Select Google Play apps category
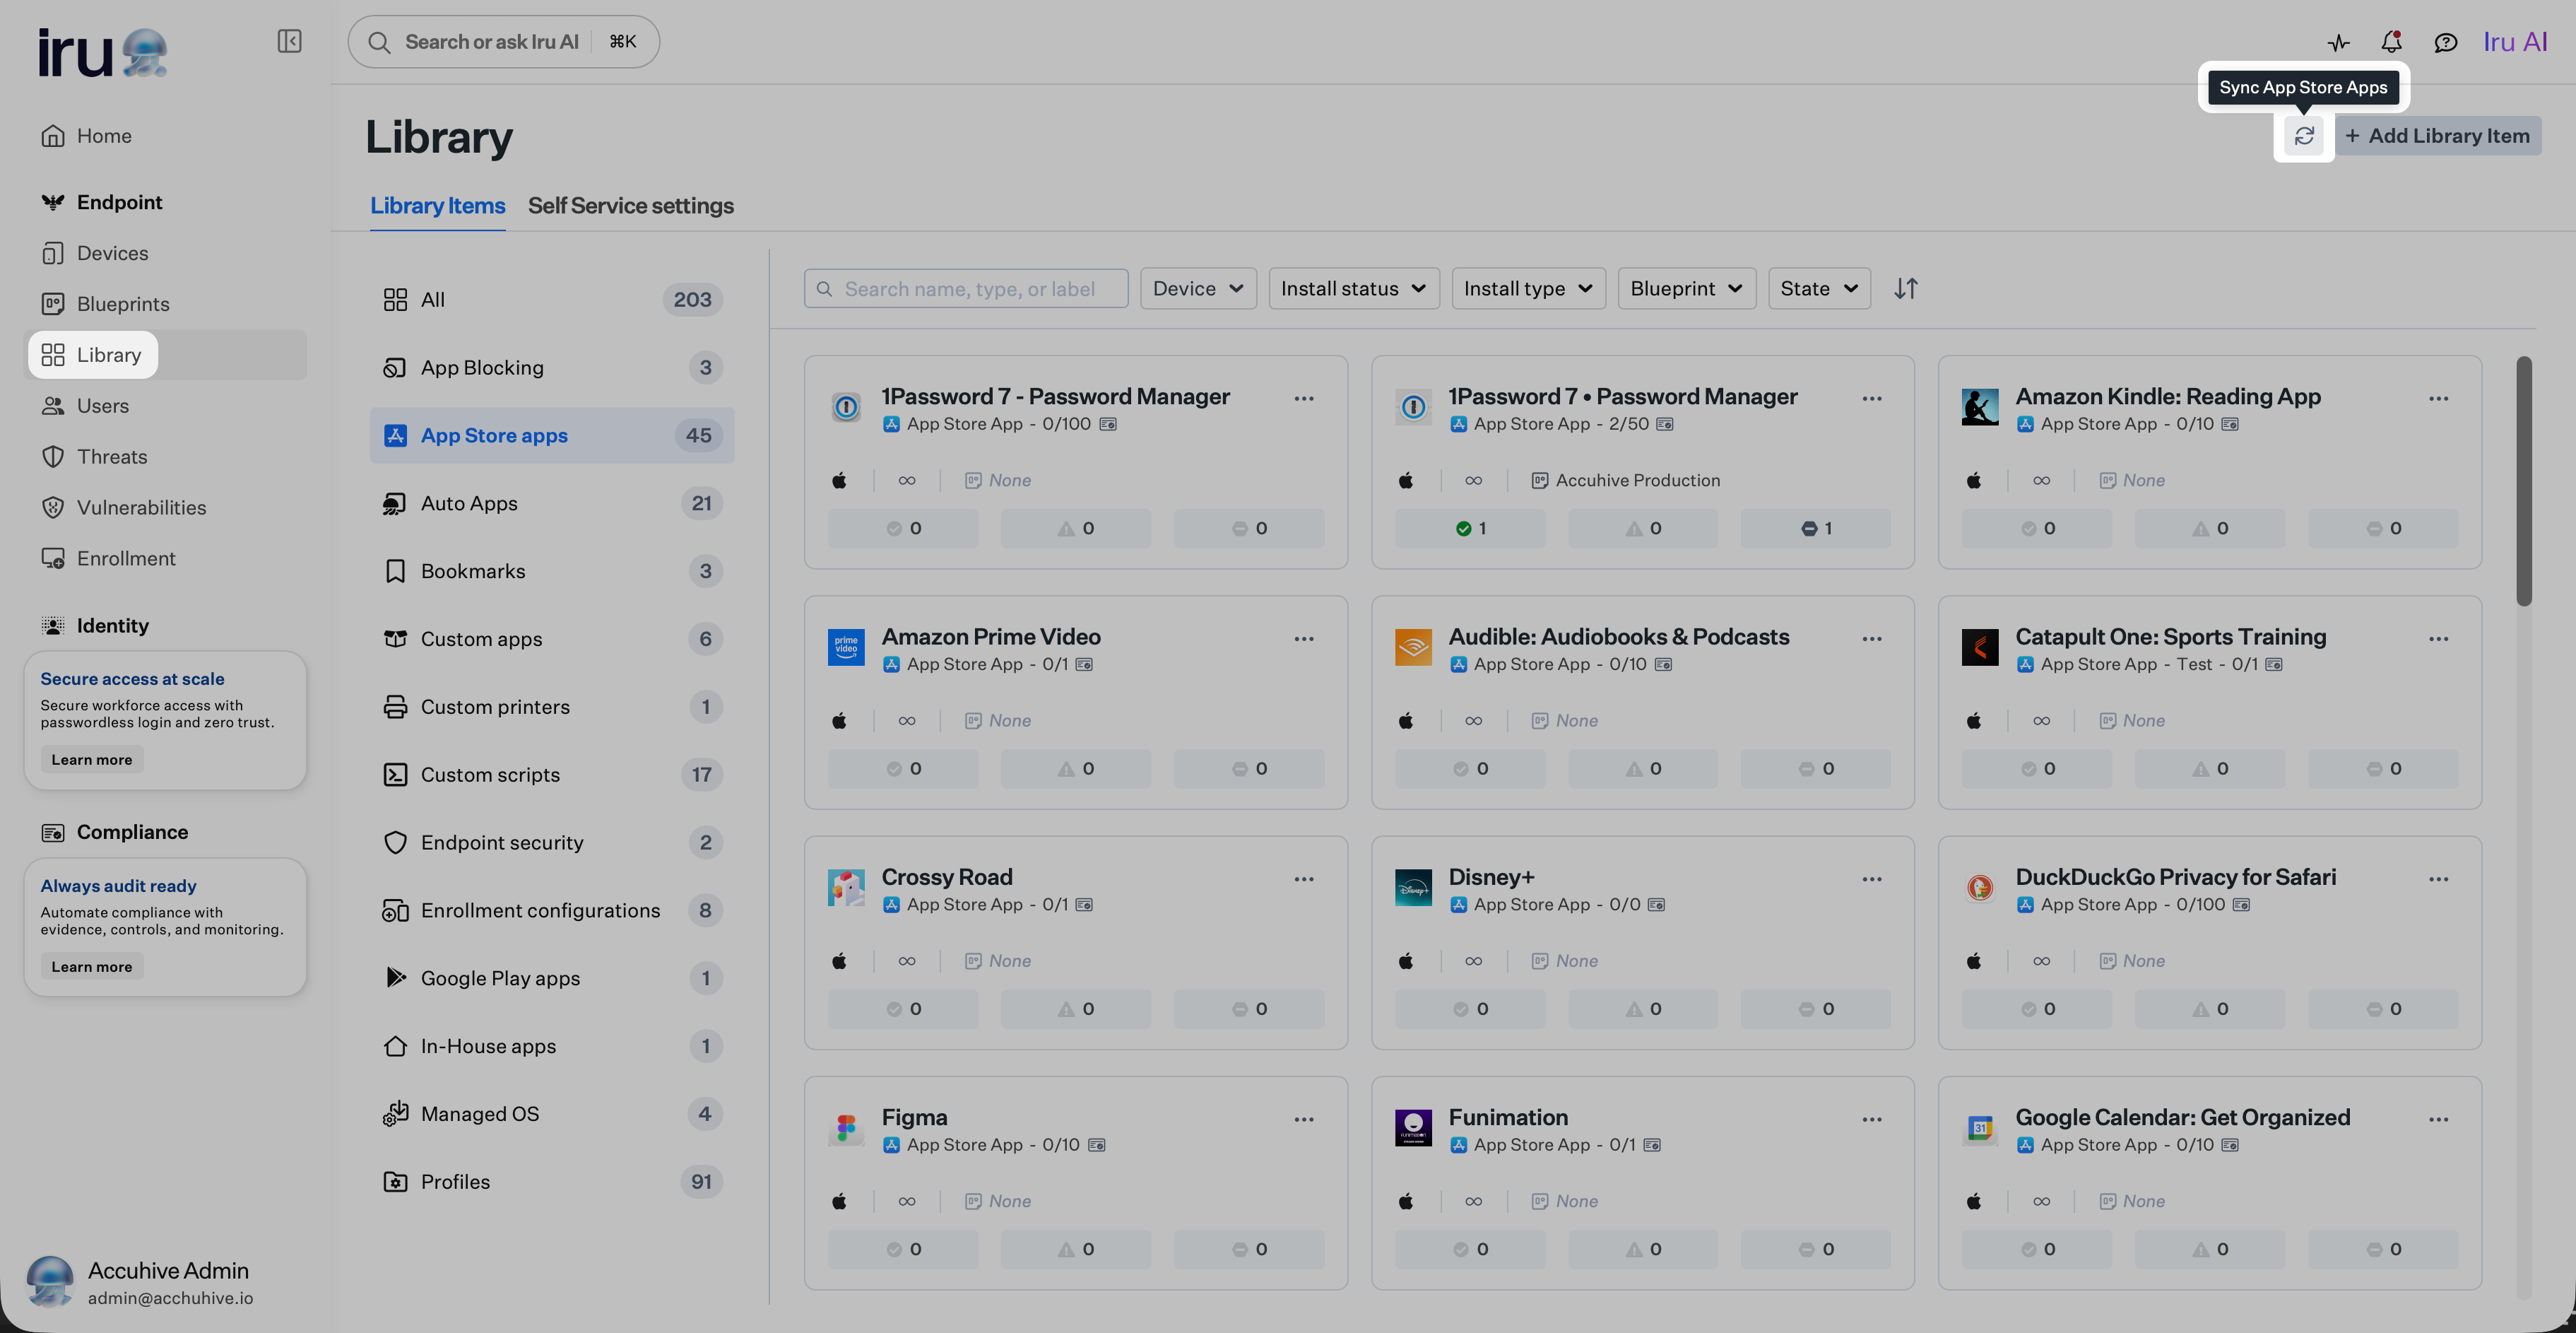This screenshot has width=2576, height=1333. 552,978
